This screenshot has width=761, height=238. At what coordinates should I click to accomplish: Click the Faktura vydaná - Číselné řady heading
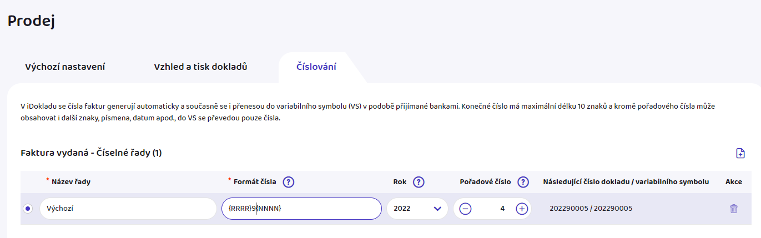click(91, 153)
